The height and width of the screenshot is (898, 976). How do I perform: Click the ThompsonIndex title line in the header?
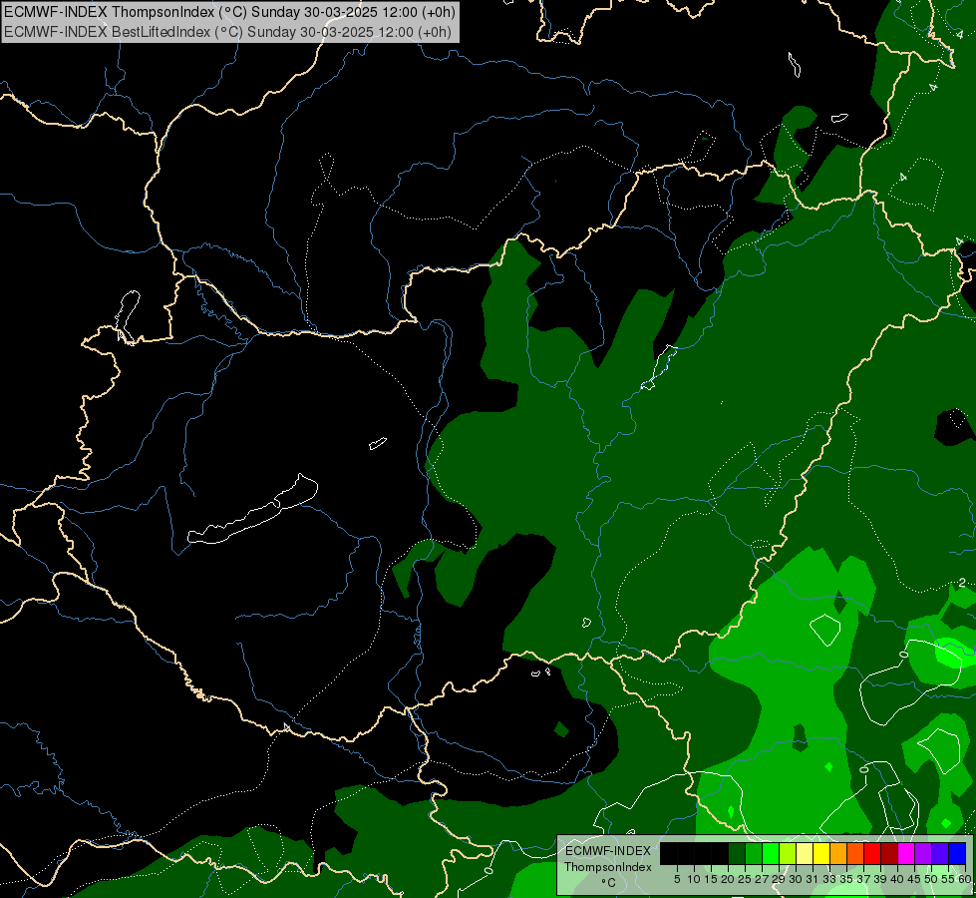pyautogui.click(x=229, y=12)
